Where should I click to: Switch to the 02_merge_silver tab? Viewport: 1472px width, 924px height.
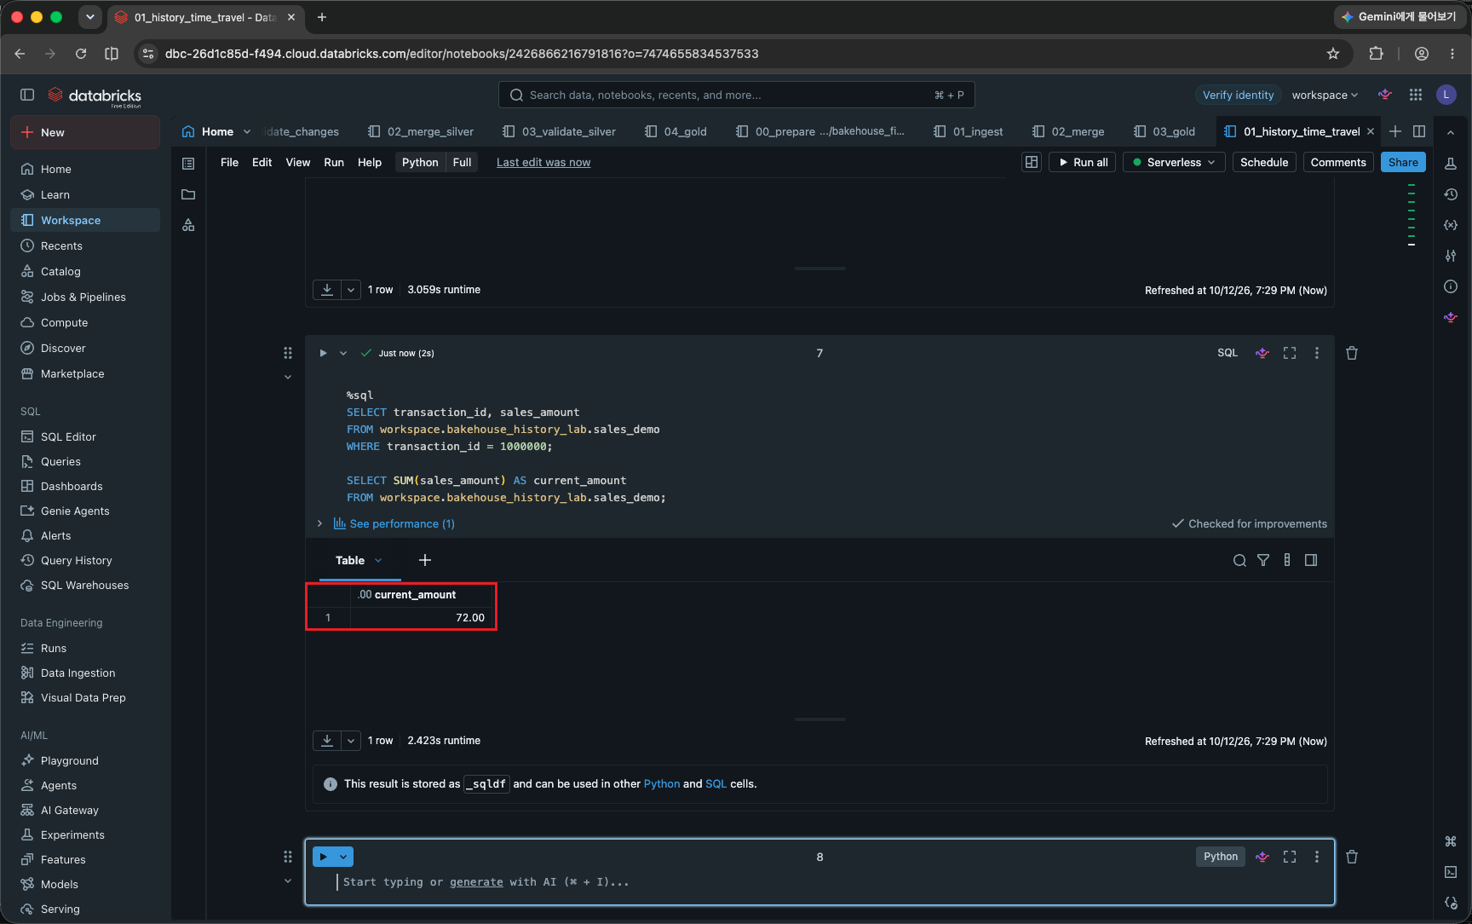click(420, 131)
